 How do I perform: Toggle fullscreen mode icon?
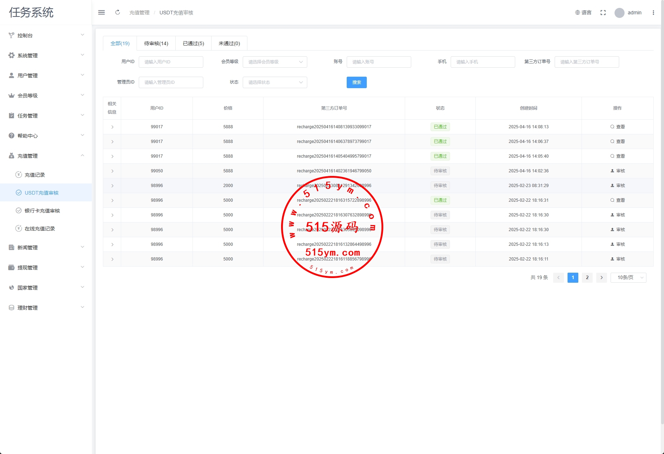click(x=603, y=13)
